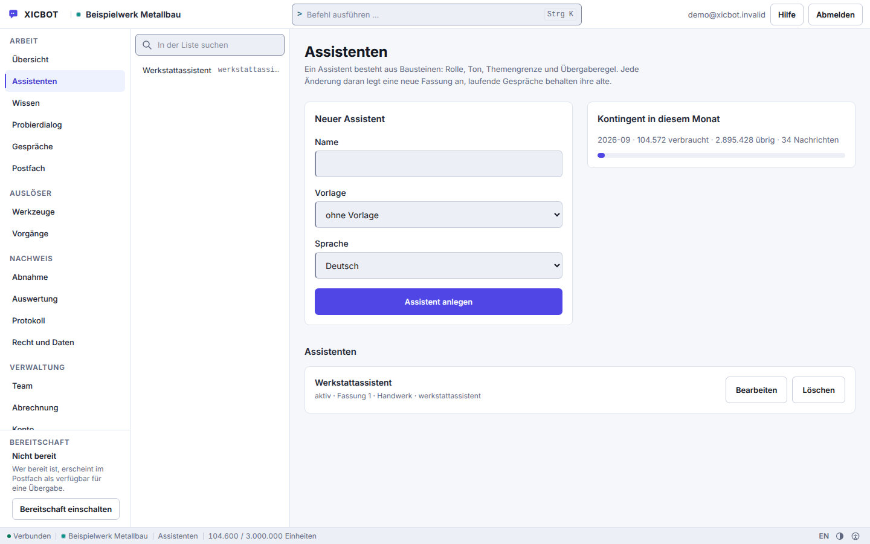Open Postfach in the sidebar
Screen dimensions: 870x544
click(65, 168)
